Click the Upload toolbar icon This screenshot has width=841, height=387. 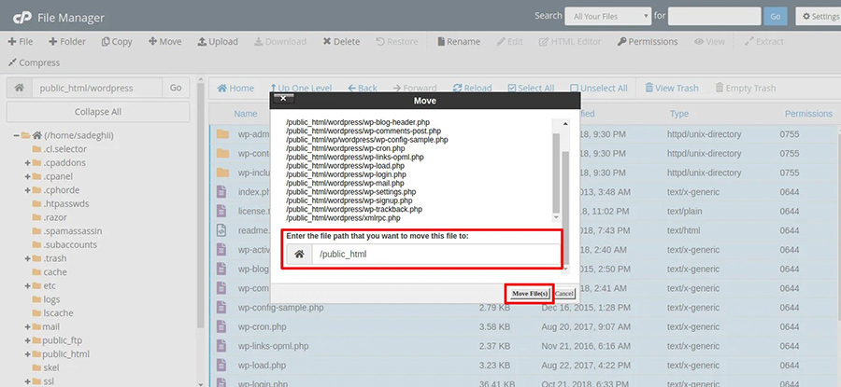pyautogui.click(x=217, y=41)
